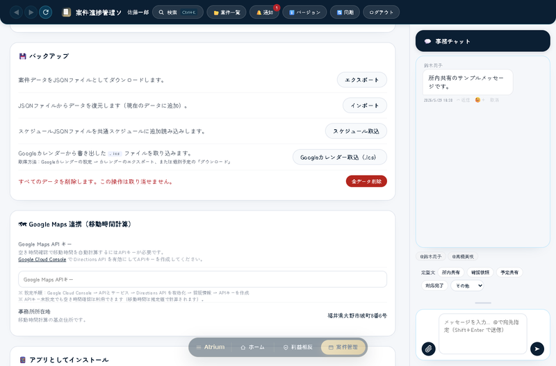Click the 同期 sync button
Image resolution: width=556 pixels, height=366 pixels.
pyautogui.click(x=345, y=13)
